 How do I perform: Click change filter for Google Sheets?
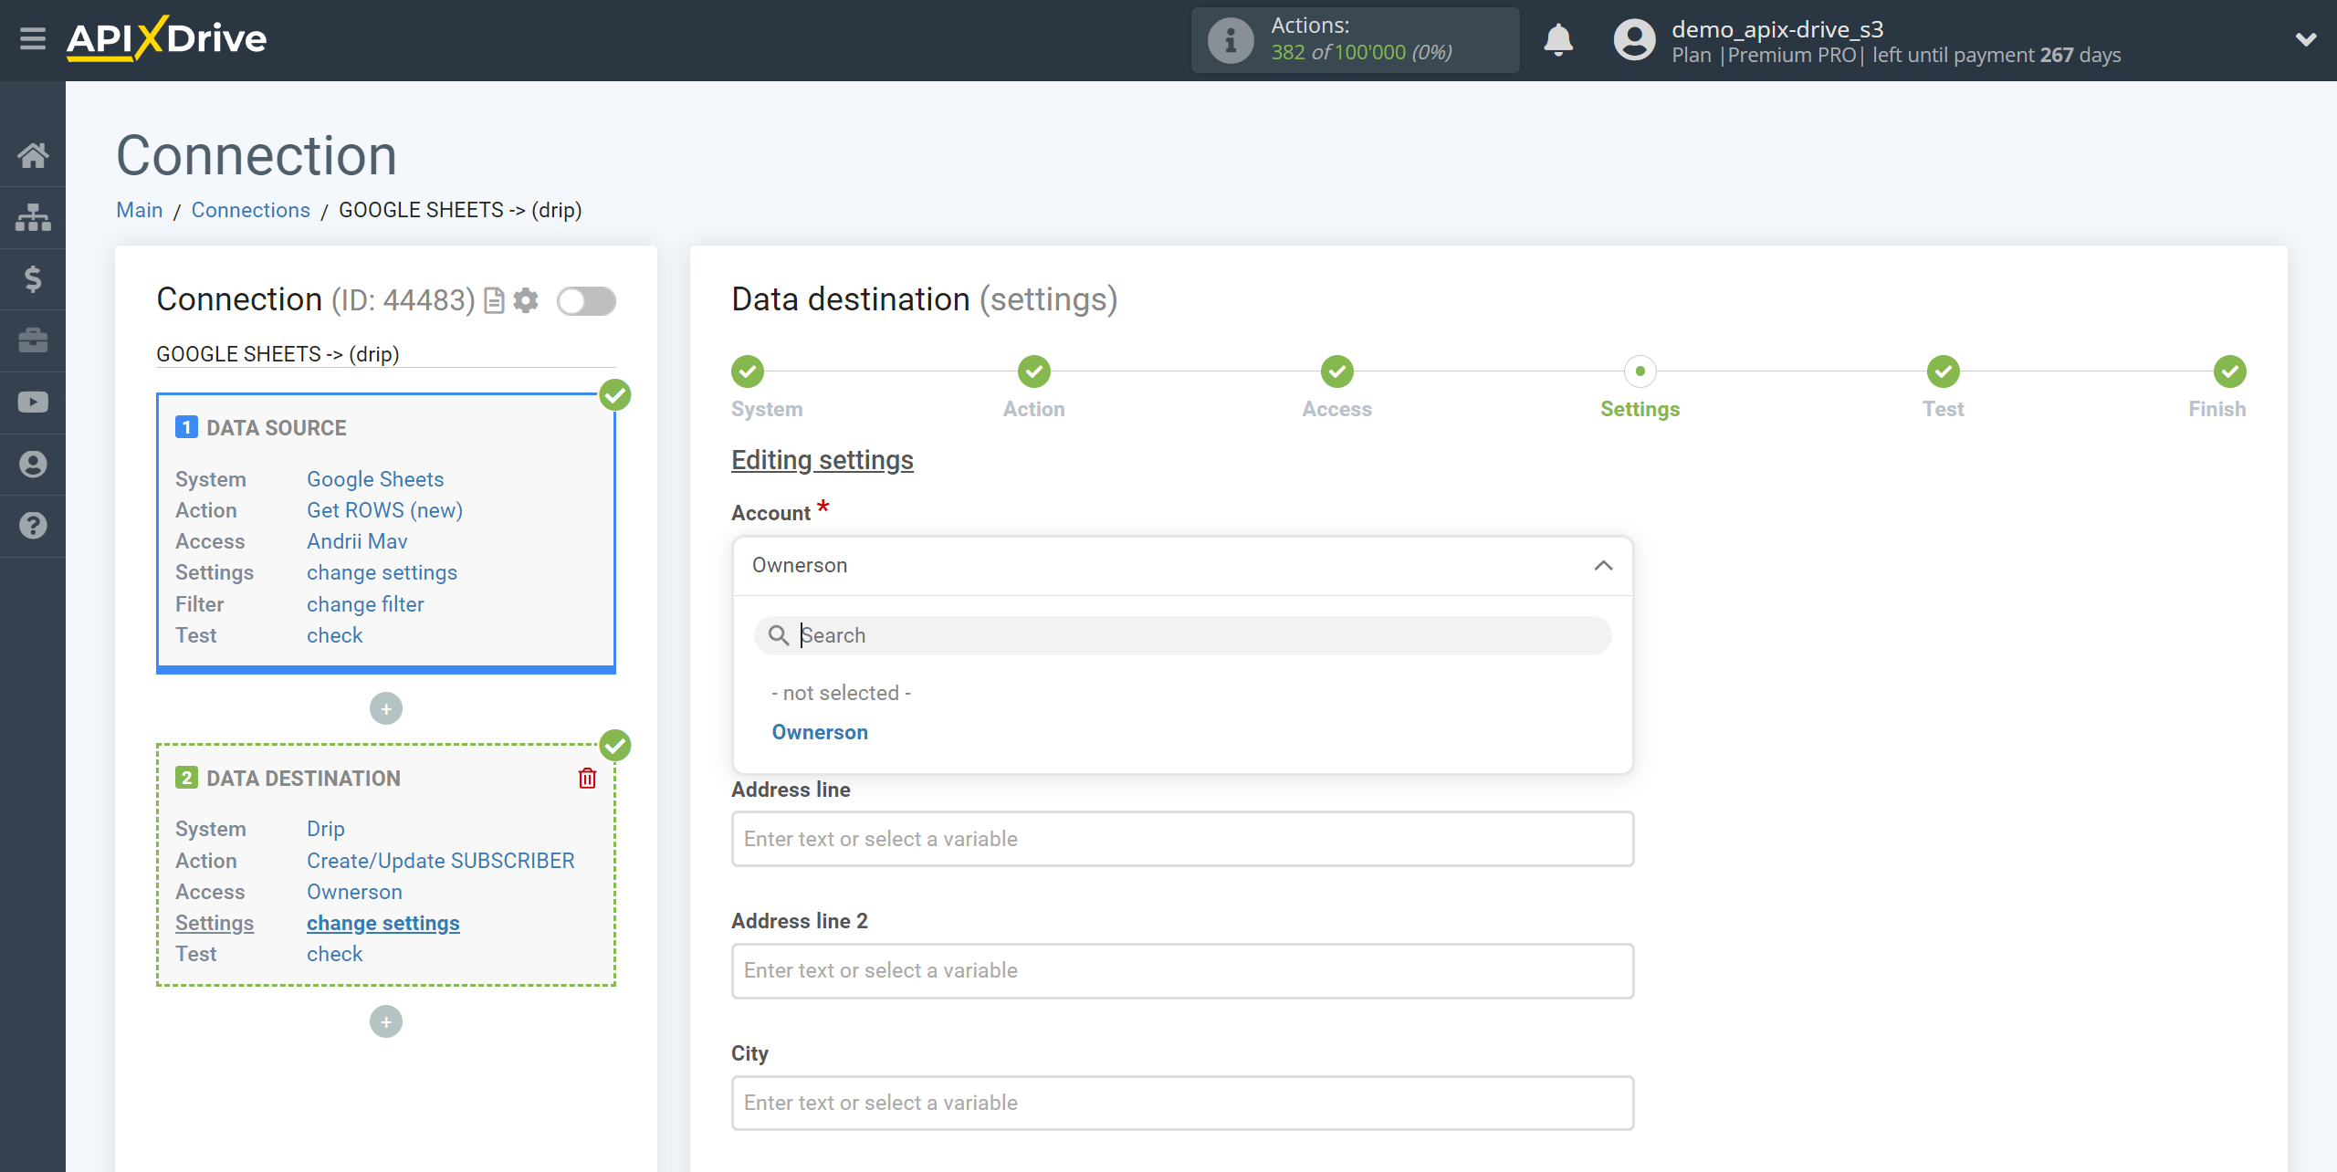coord(364,604)
